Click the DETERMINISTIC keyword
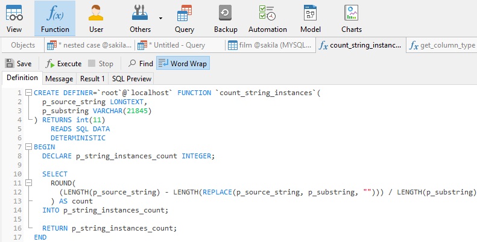This screenshot has width=477, height=242. click(78, 138)
